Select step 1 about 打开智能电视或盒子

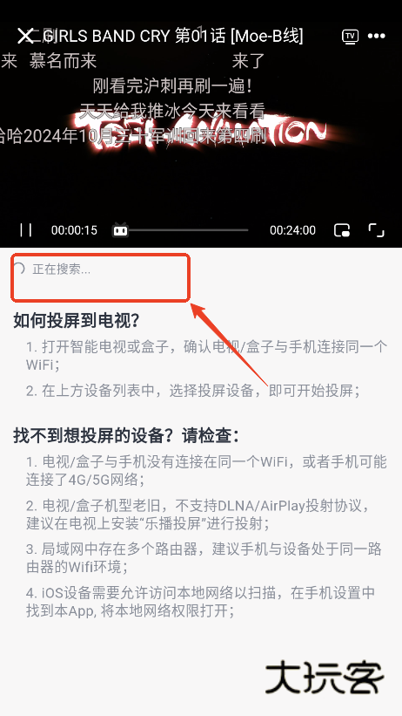click(x=206, y=355)
